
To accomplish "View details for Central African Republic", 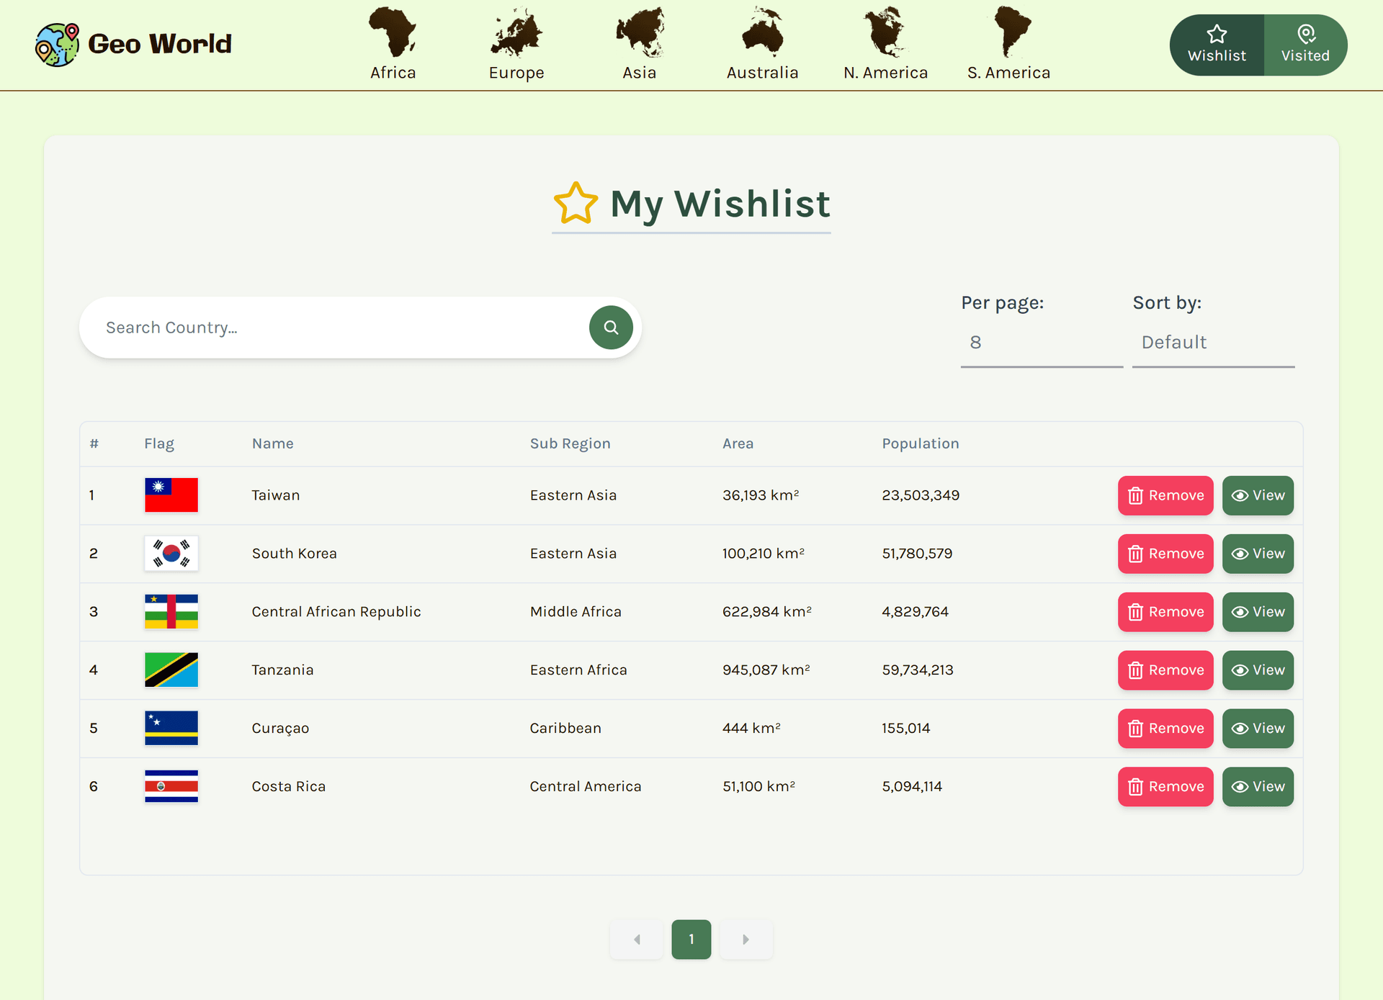I will (x=1258, y=612).
